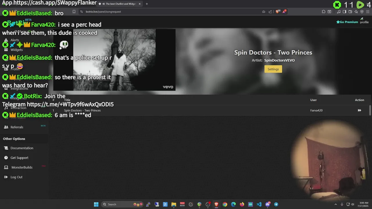This screenshot has height=209, width=372.
Task: Open the song request Settings button
Action: pos(273,69)
